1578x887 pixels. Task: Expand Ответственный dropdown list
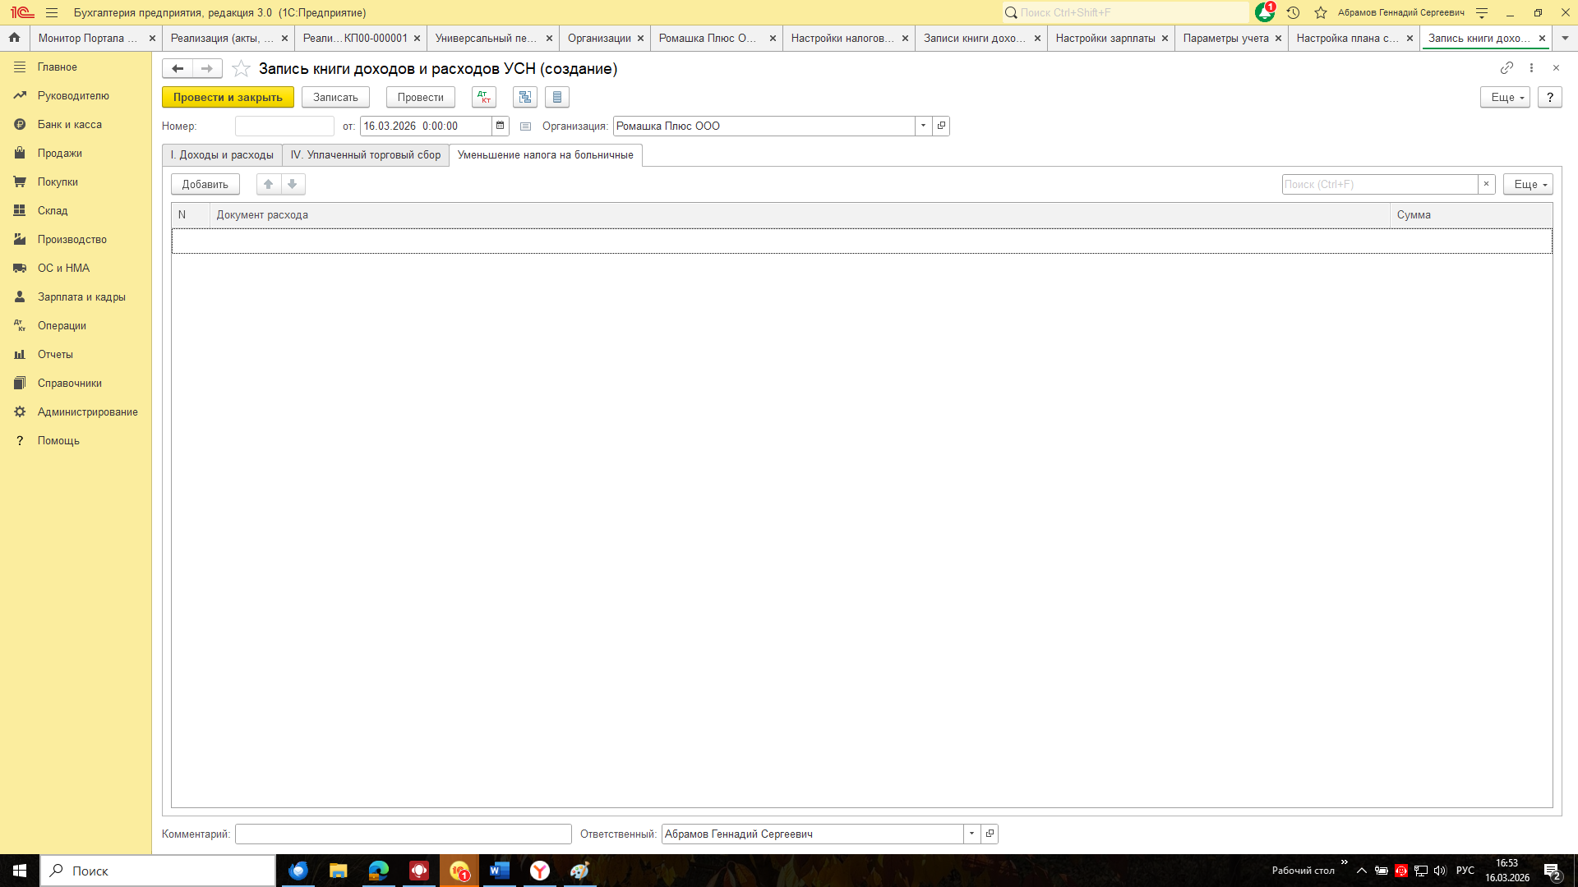tap(971, 834)
